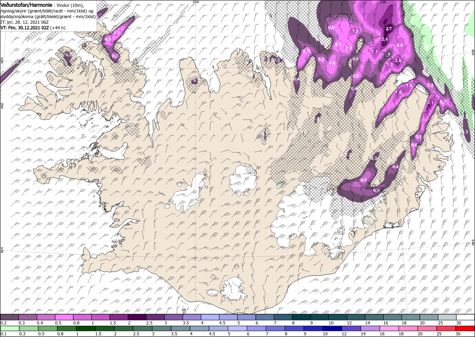Select the white 30 swatch on the snow scale
This screenshot has width=475, height=337.
[x=465, y=317]
